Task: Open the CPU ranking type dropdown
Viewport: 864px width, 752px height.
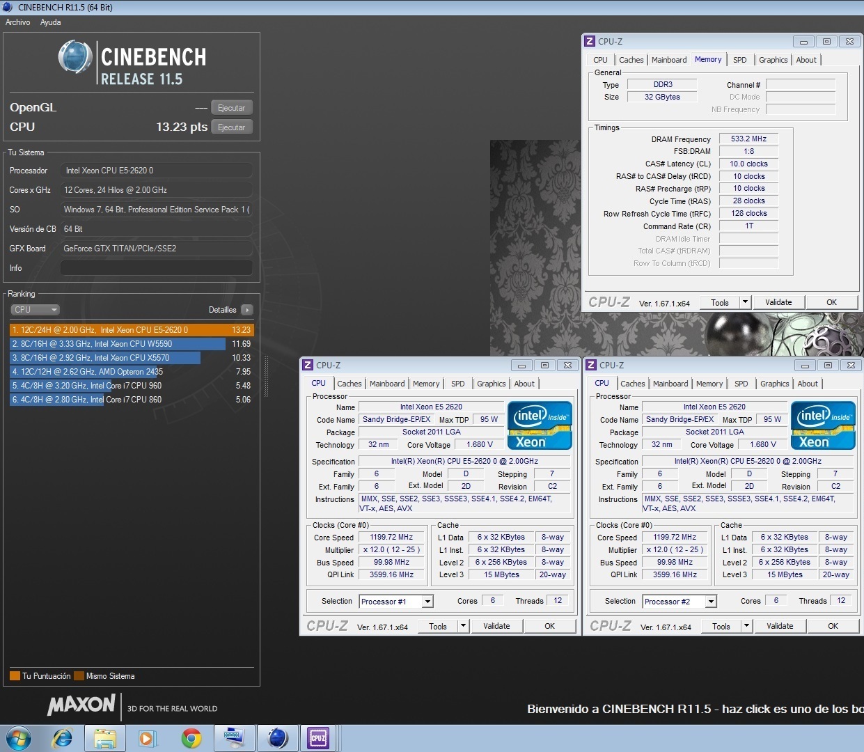Action: (x=35, y=310)
